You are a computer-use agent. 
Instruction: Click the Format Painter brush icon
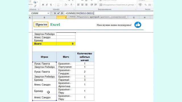click(35, 6)
